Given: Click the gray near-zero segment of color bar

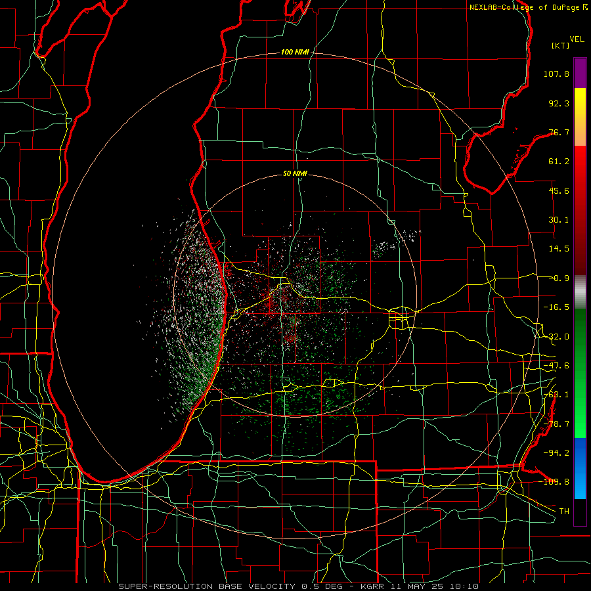Looking at the screenshot, I should (x=580, y=292).
